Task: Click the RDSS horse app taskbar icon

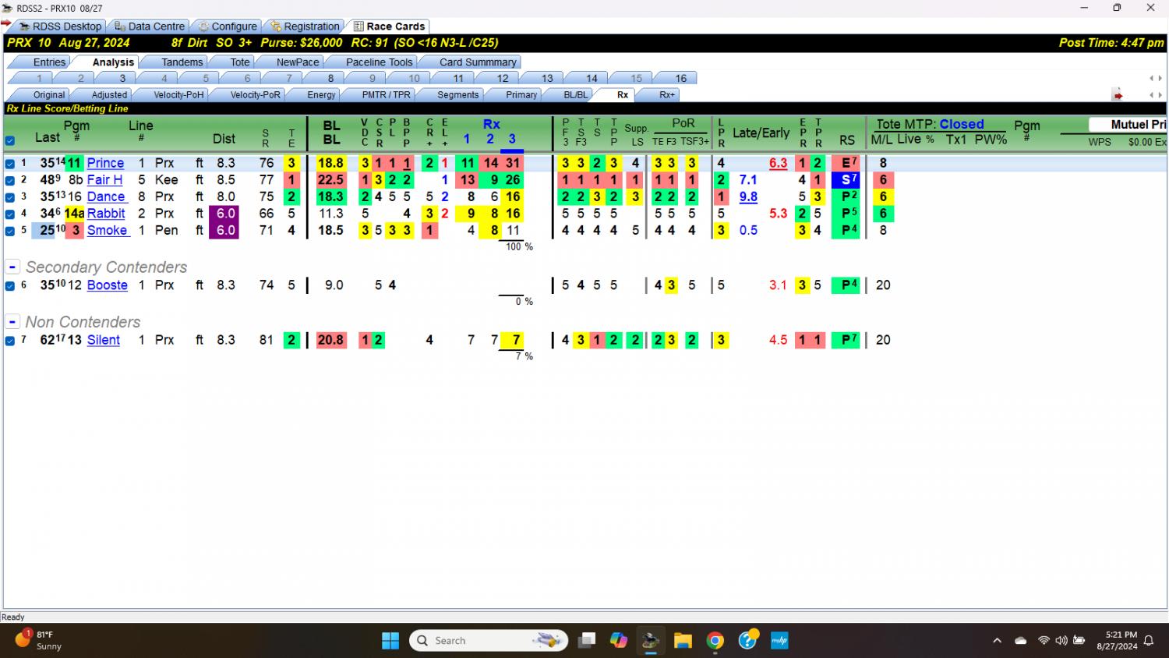Action: pos(651,641)
